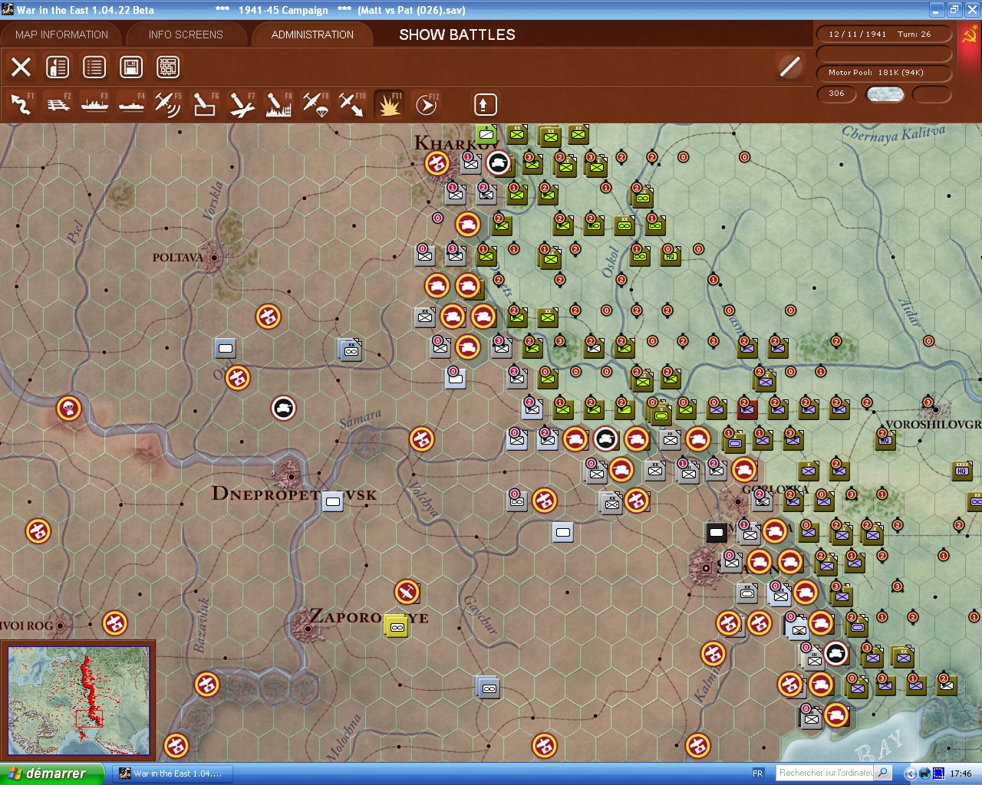The image size is (982, 785).
Task: Open the list report icon in toolbar
Action: click(x=94, y=67)
